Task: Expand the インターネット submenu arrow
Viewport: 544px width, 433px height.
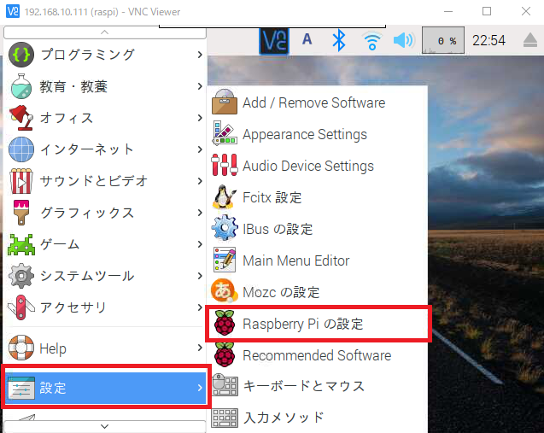Action: pyautogui.click(x=200, y=149)
